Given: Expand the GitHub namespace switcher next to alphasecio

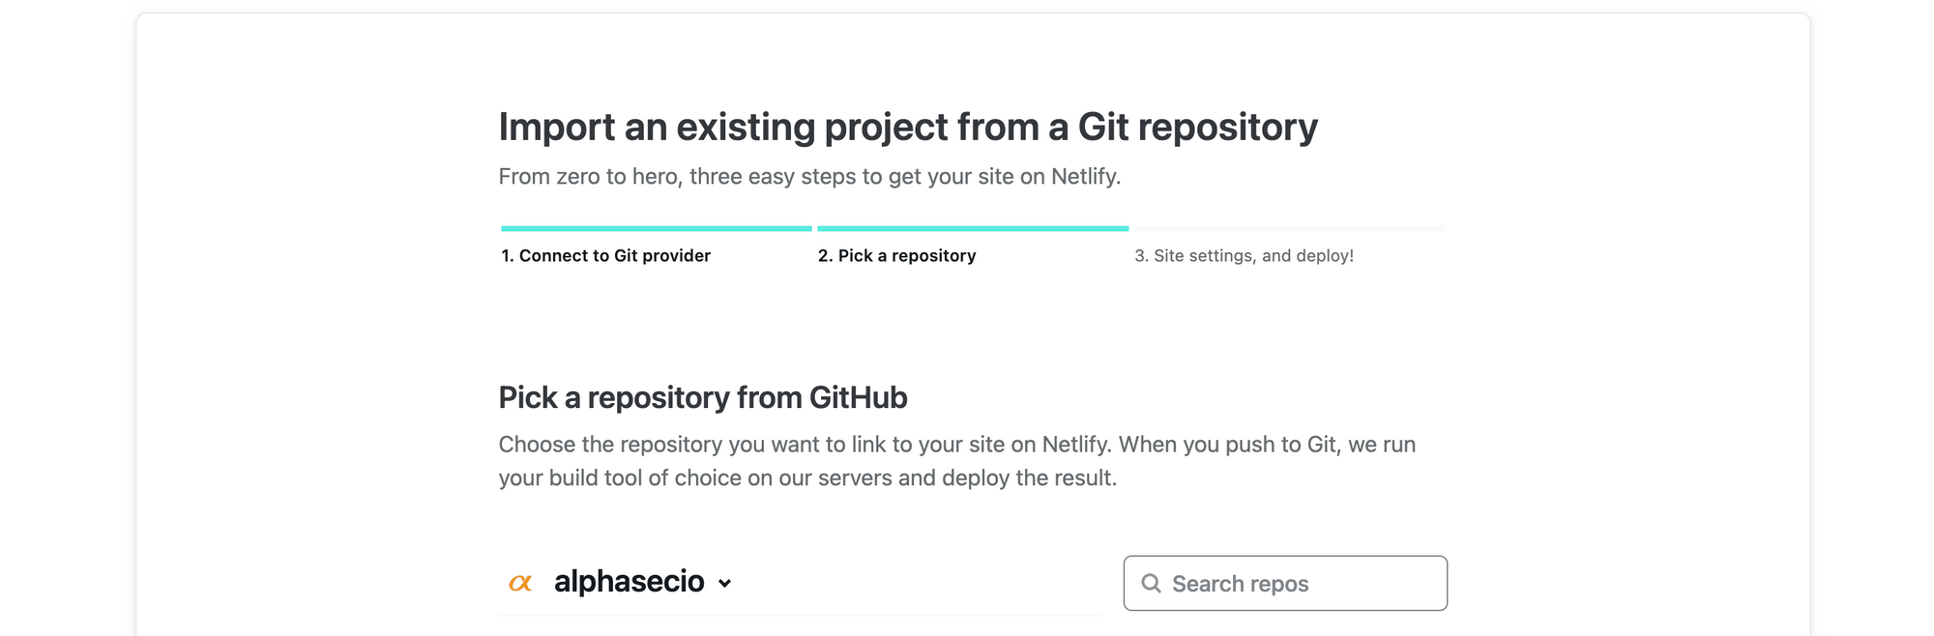Looking at the screenshot, I should (726, 584).
